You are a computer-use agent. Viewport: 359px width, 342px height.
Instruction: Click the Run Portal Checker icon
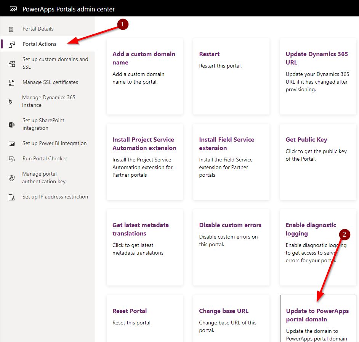coord(12,159)
